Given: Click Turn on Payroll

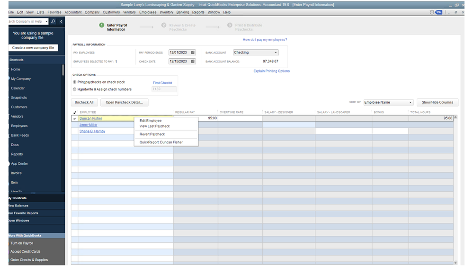Looking at the screenshot, I should point(22,243).
